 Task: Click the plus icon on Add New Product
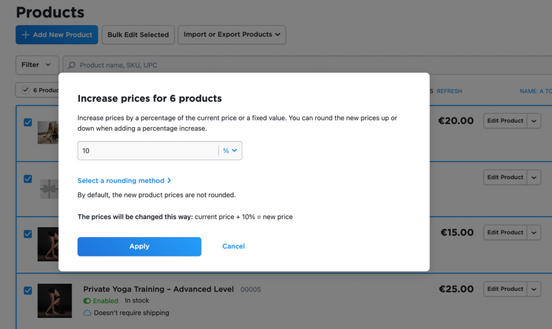25,35
